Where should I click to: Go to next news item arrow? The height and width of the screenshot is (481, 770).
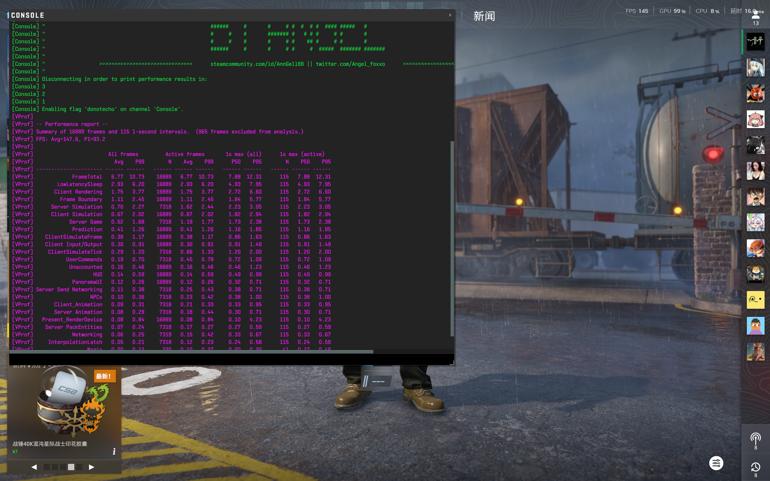coord(92,467)
